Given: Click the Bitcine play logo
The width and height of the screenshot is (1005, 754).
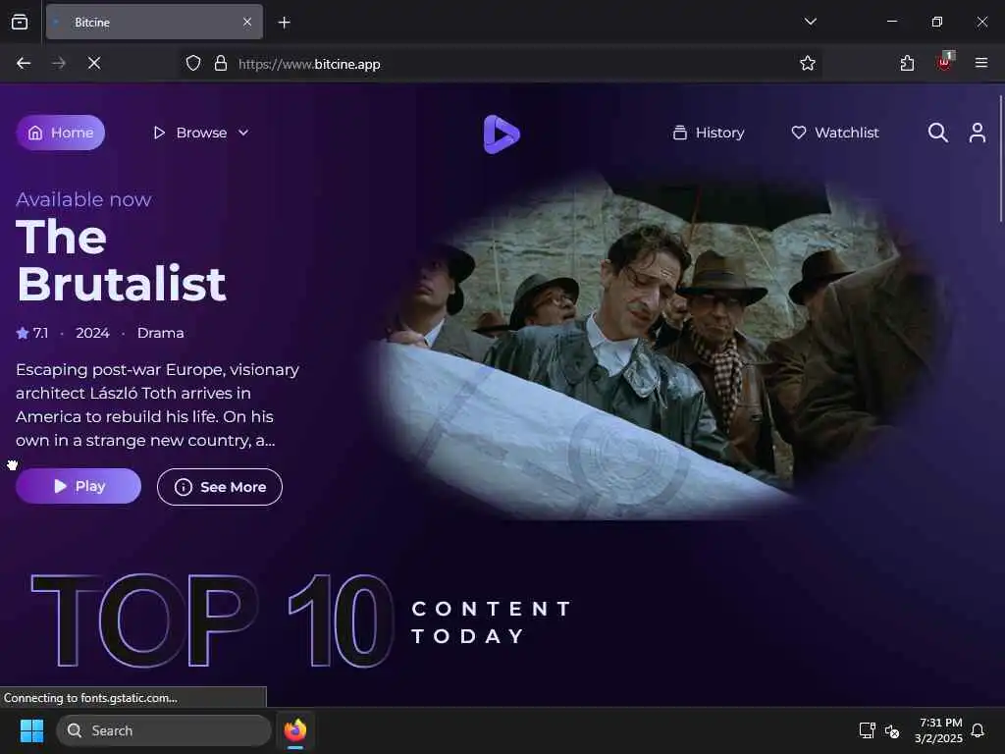Looking at the screenshot, I should tap(501, 134).
